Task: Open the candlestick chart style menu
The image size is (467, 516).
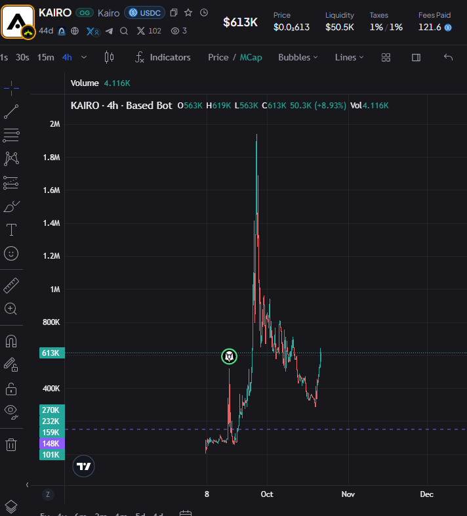Action: [109, 57]
